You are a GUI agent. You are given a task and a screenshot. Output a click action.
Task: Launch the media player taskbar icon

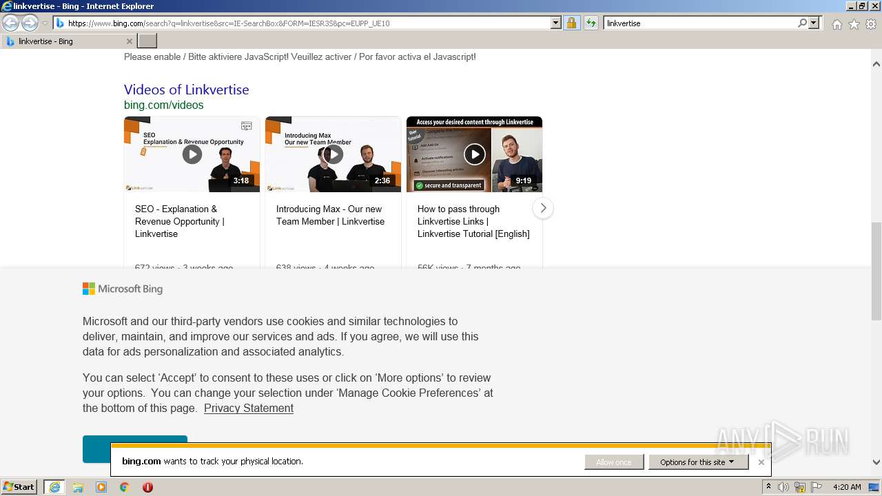(101, 487)
